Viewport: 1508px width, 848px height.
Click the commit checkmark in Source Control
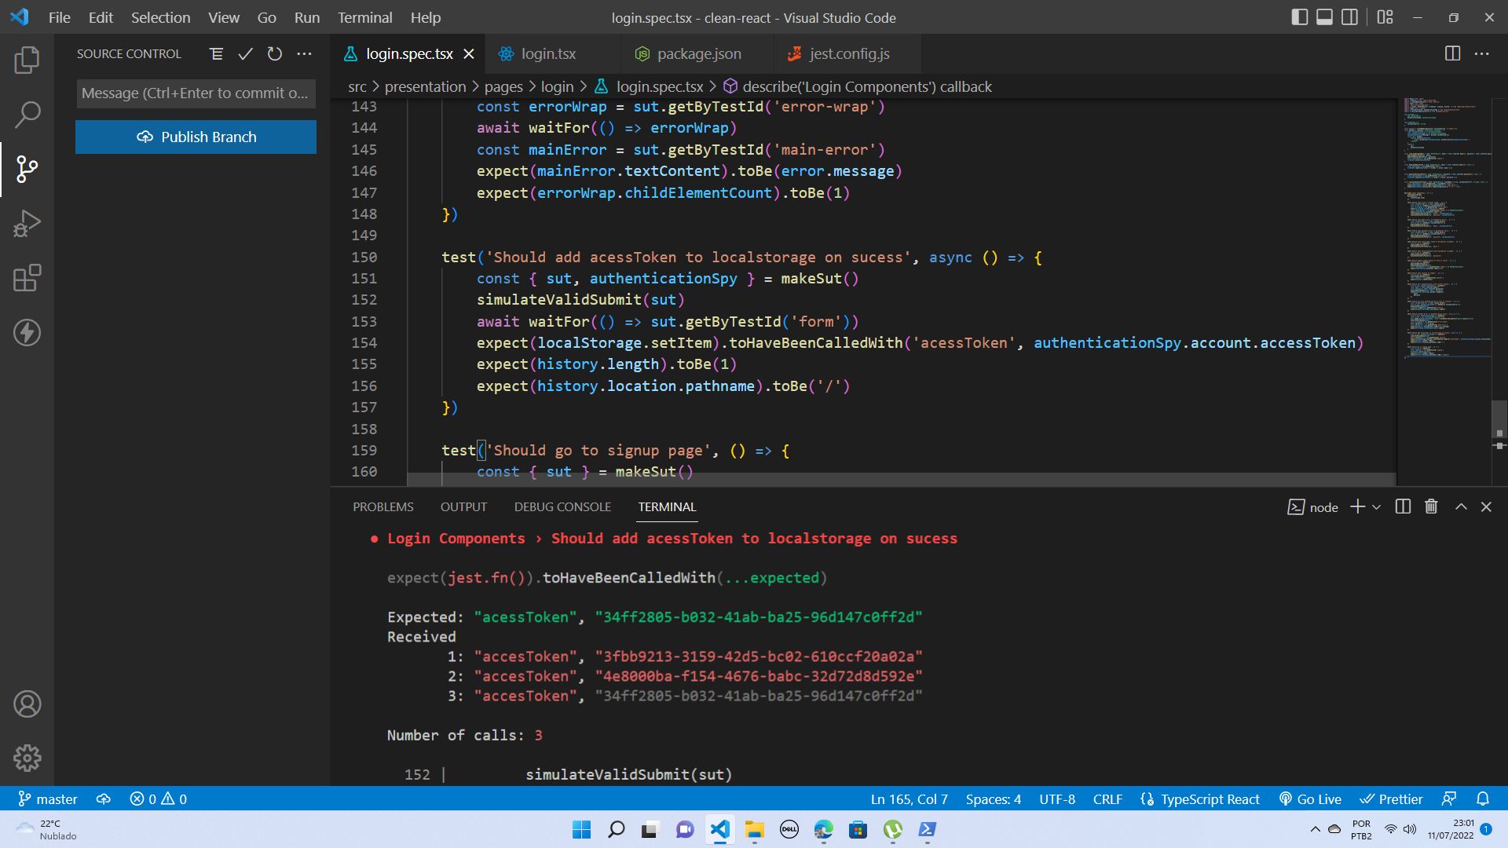coord(245,53)
